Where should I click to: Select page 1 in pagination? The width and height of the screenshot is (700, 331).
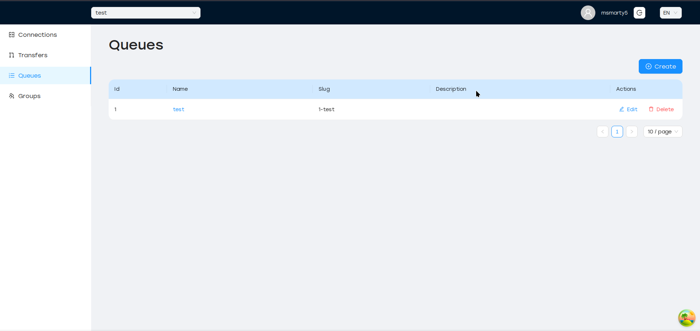click(x=617, y=132)
